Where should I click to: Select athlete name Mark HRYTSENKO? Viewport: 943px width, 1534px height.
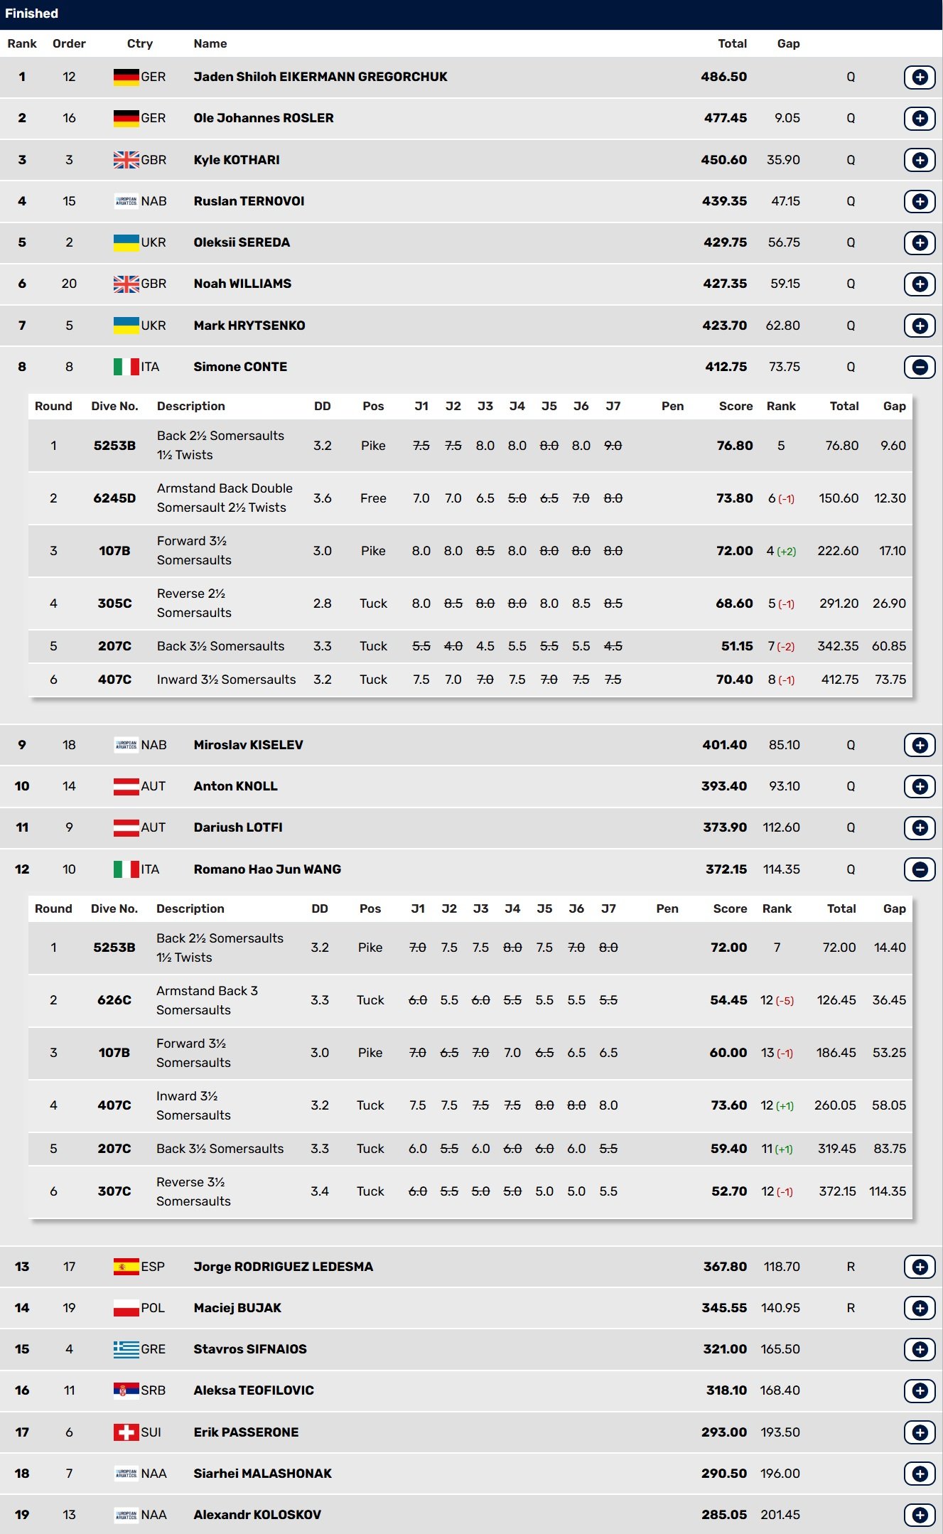pos(249,326)
